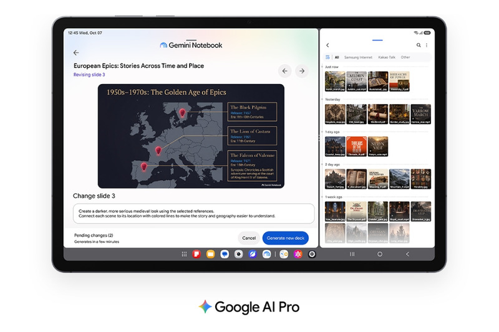The width and height of the screenshot is (499, 332).
Task: Advance to the next slide with the right arrow
Action: (x=302, y=71)
